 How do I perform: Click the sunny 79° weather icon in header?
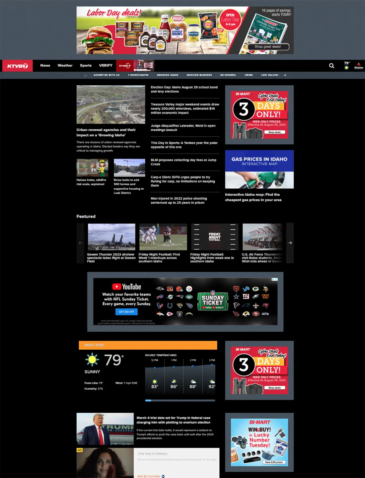[x=347, y=66]
